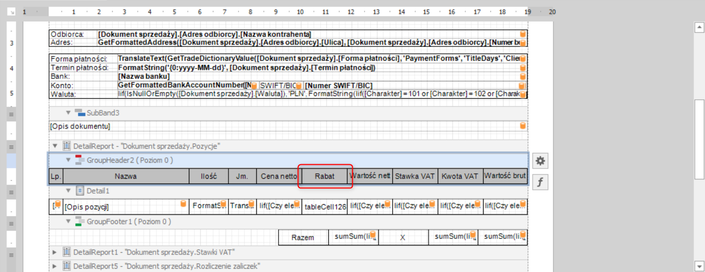Collapse the GroupFooter1 band
Screen dimensions: 705x272
click(x=68, y=221)
